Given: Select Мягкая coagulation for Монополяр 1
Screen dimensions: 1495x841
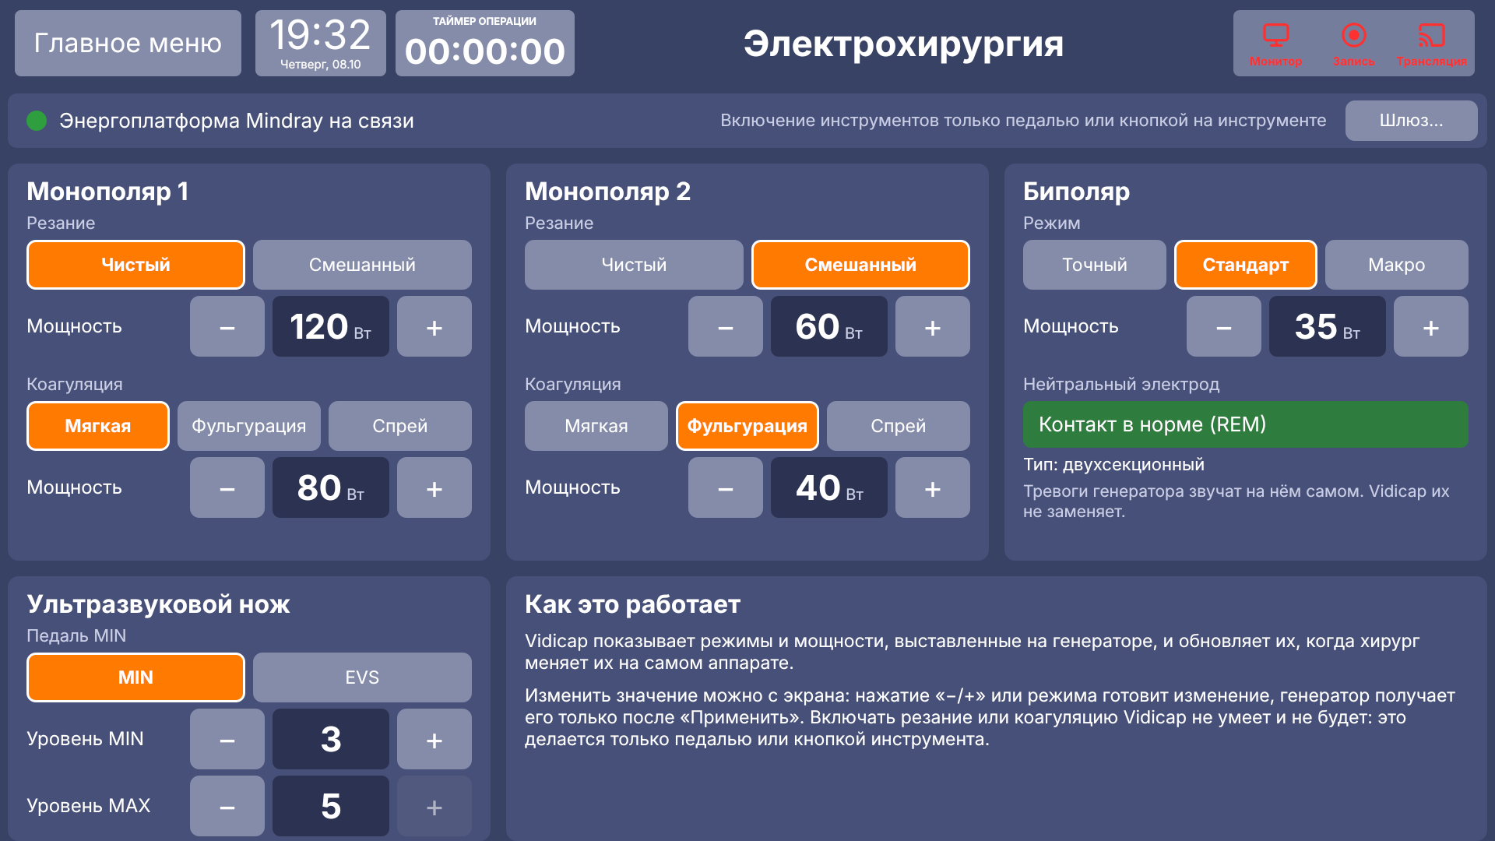Looking at the screenshot, I should tap(98, 426).
